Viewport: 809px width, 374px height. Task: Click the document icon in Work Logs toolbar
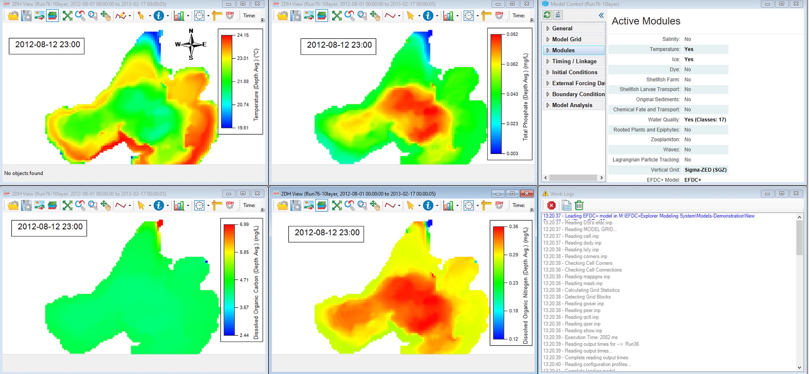point(566,206)
